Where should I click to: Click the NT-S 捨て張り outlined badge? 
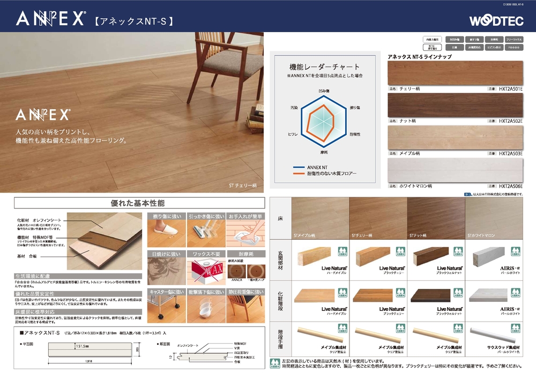pyautogui.click(x=433, y=48)
